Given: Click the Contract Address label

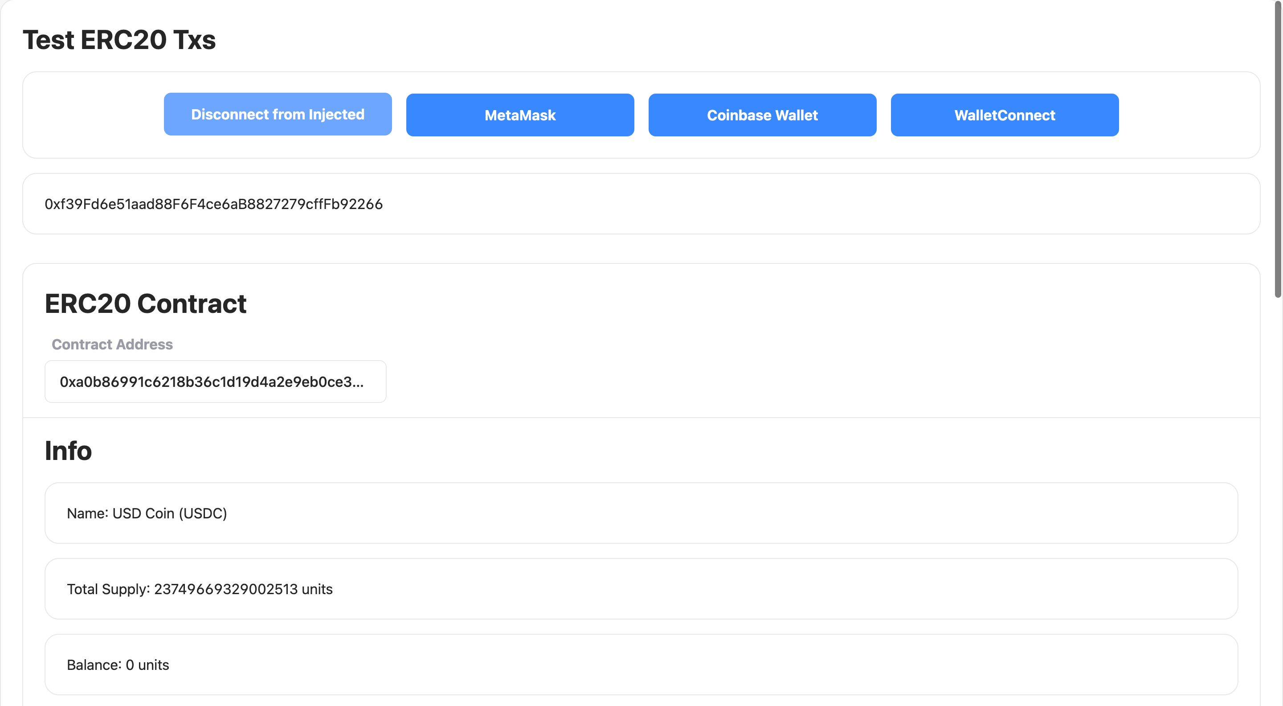Looking at the screenshot, I should (112, 344).
